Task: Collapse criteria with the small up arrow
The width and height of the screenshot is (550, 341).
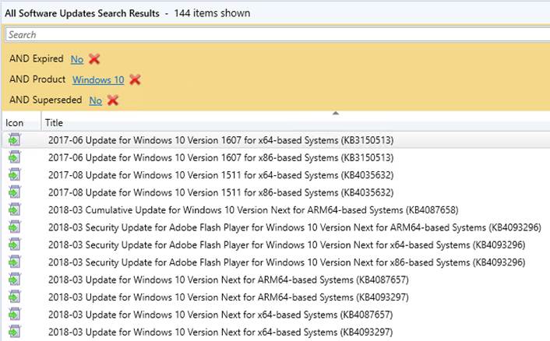Action: pyautogui.click(x=335, y=113)
